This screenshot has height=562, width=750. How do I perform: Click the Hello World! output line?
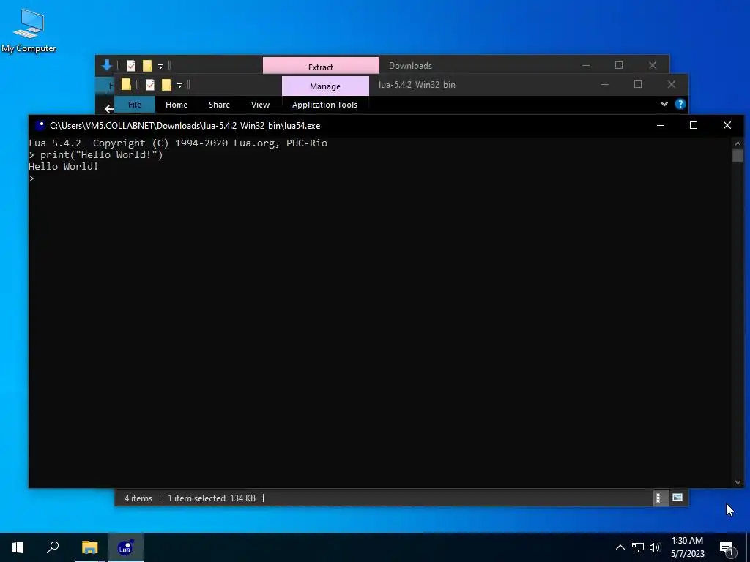pos(63,166)
